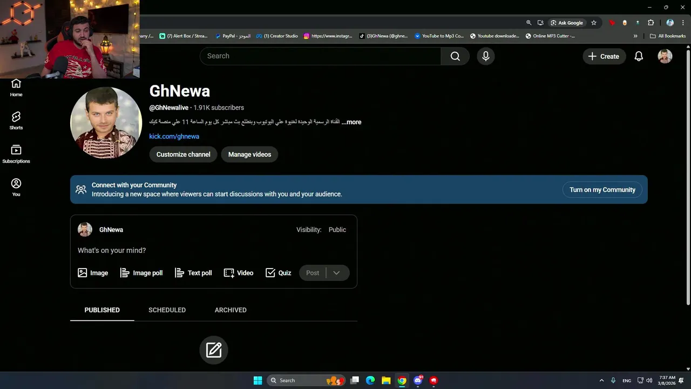Open the notifications bell
The image size is (691, 389).
[639, 56]
